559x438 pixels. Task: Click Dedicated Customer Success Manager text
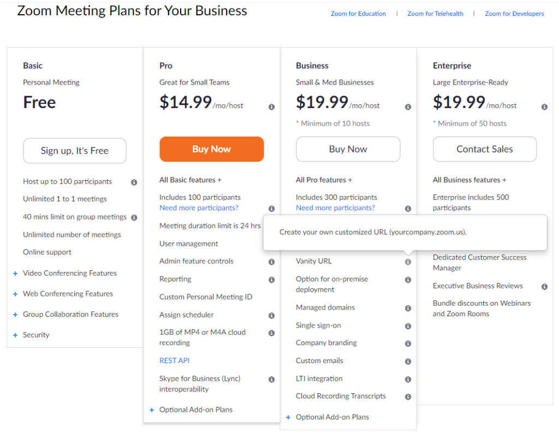[479, 263]
